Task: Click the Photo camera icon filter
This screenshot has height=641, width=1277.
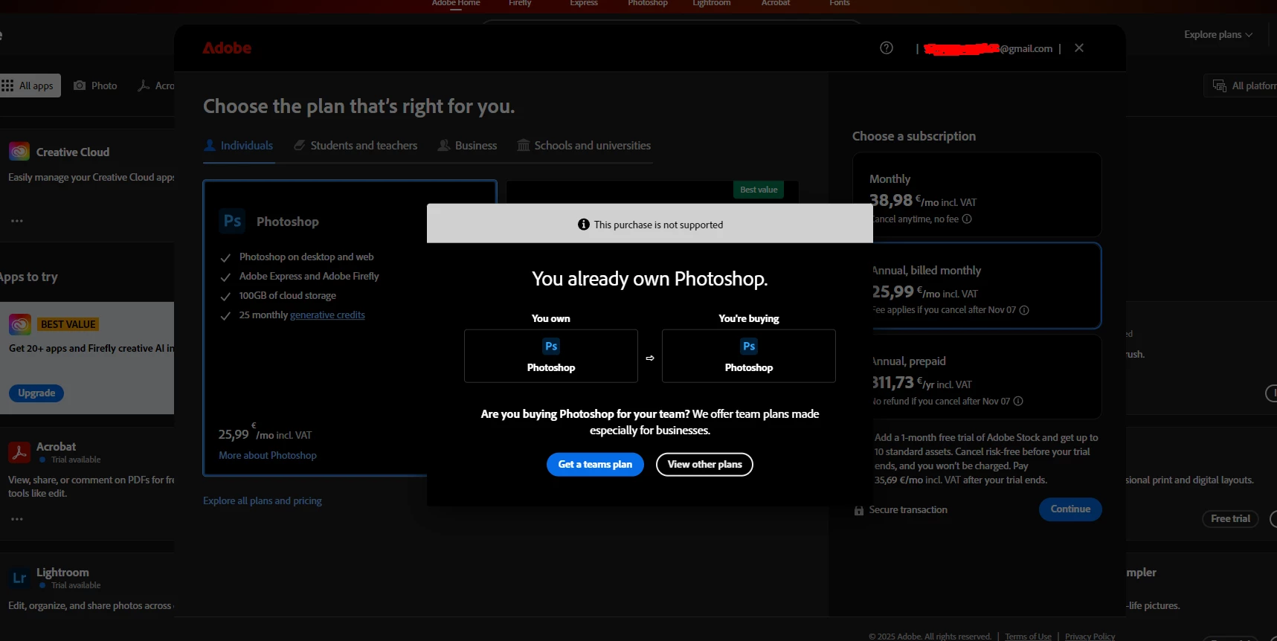Action: tap(80, 86)
